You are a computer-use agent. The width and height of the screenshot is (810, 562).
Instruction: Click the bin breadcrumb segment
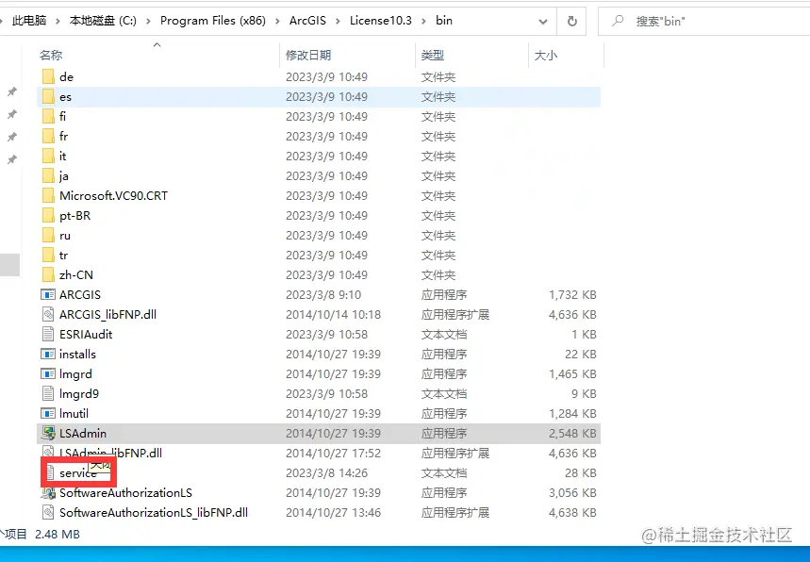tap(444, 21)
